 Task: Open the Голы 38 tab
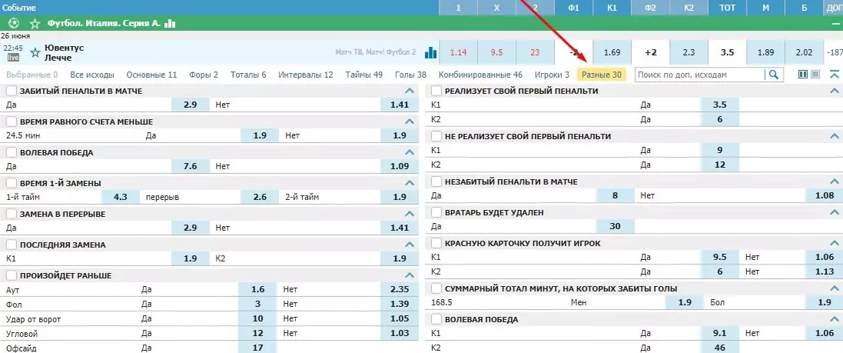[x=411, y=75]
